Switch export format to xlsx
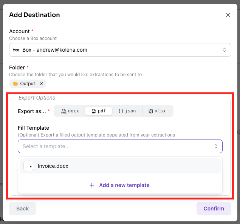Viewport: 240px width, 224px height. tap(157, 111)
